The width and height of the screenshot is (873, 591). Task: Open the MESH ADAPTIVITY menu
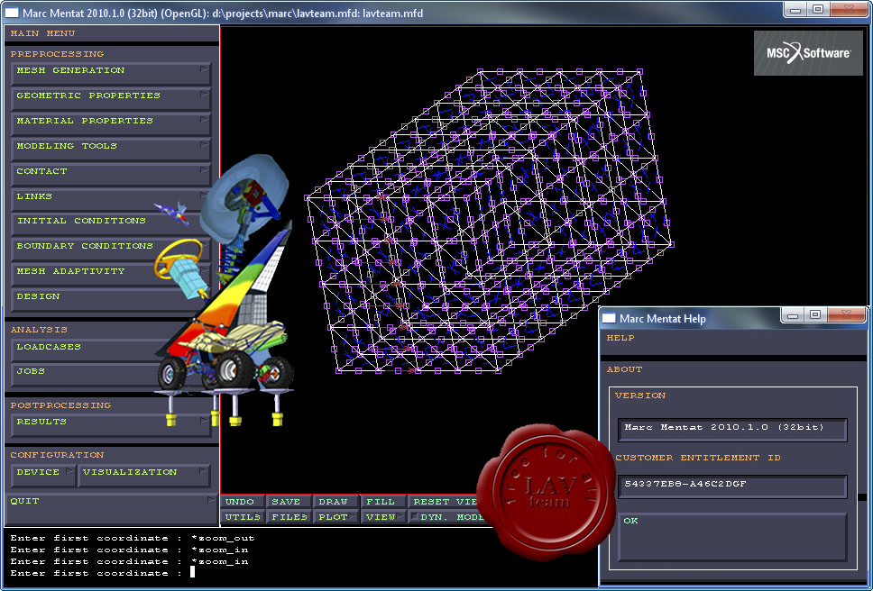point(111,275)
